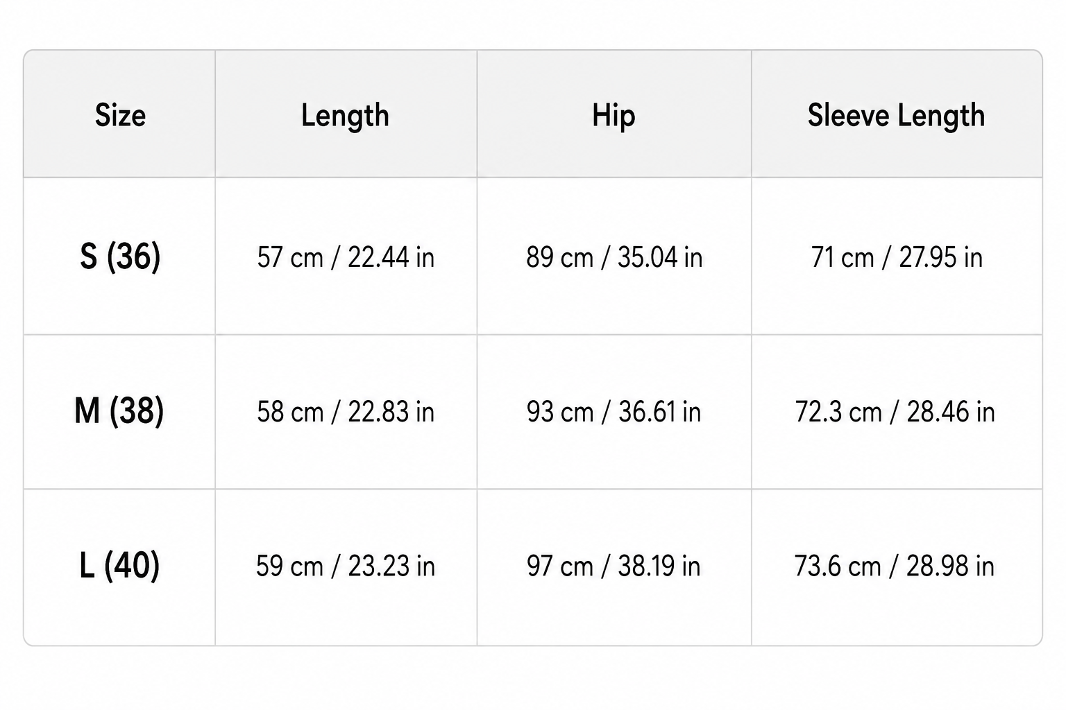Click the number 36 in the S row

tap(133, 257)
